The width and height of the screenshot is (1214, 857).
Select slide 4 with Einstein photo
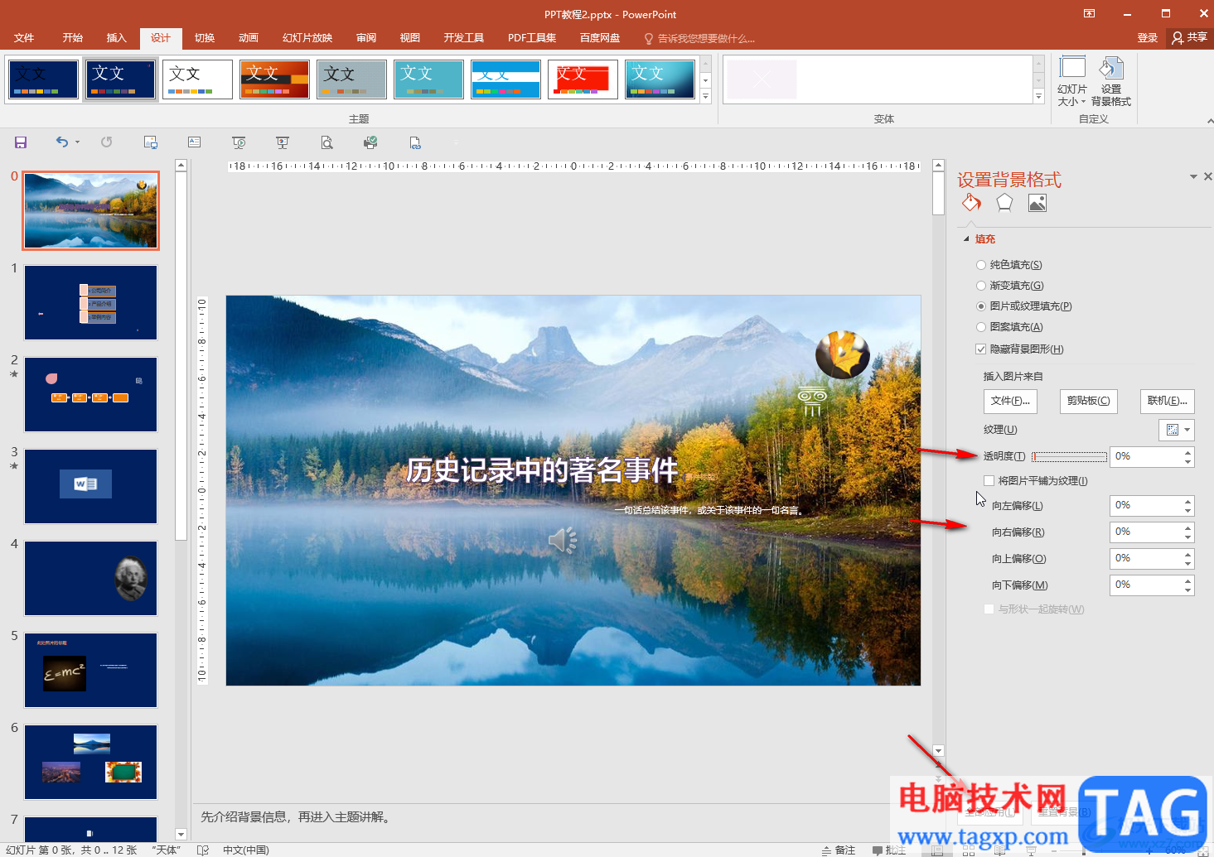pyautogui.click(x=90, y=579)
